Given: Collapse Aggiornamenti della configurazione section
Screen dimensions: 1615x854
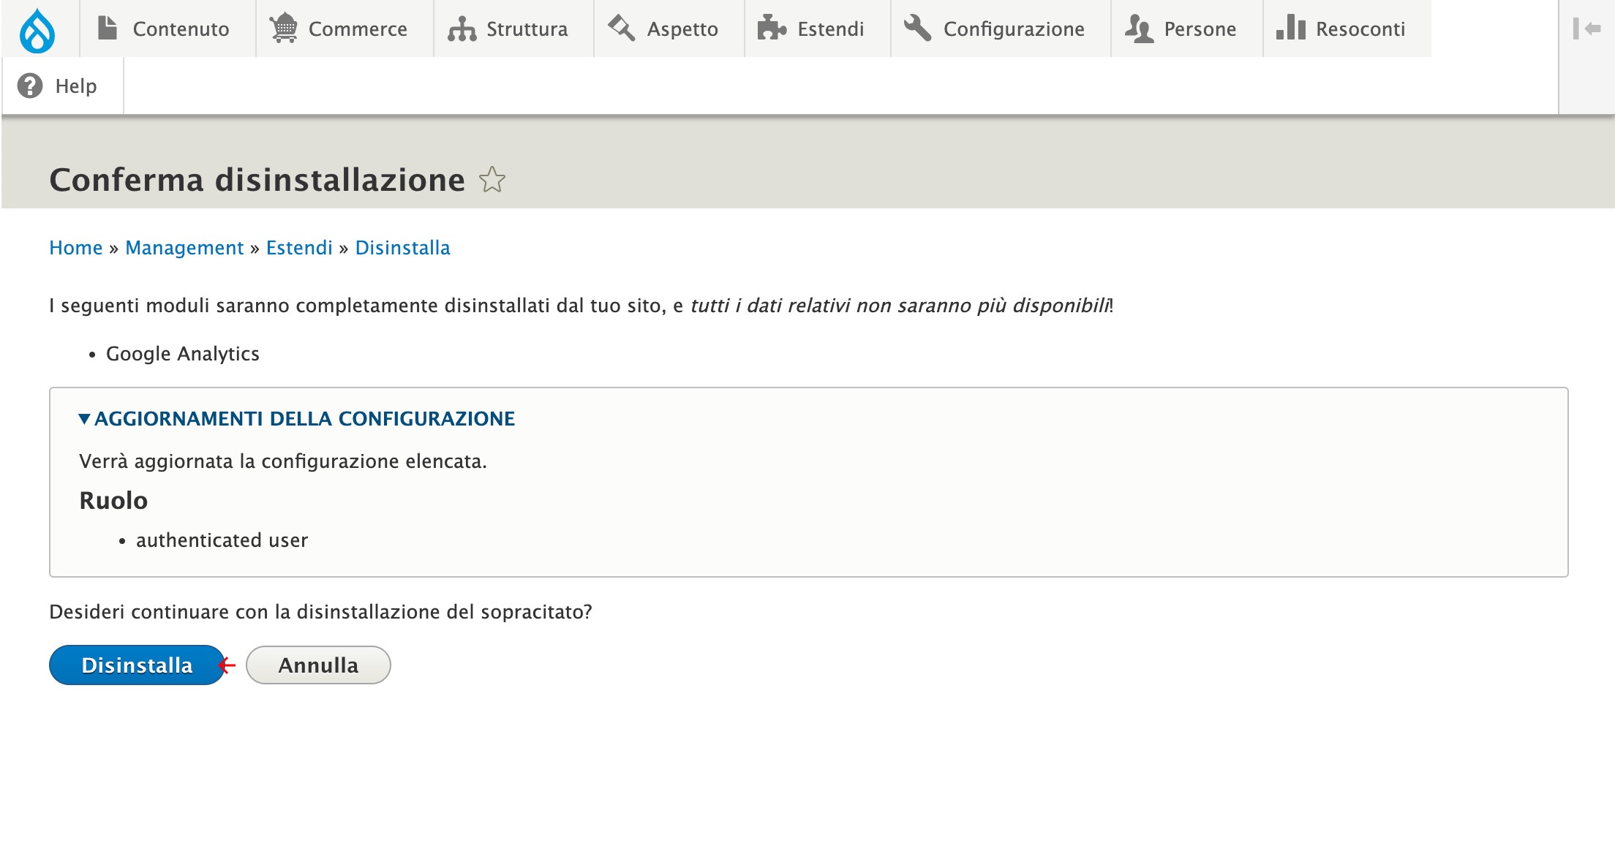Looking at the screenshot, I should 297,418.
